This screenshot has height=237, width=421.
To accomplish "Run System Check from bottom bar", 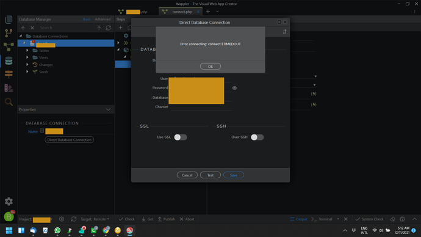I will coord(370,219).
